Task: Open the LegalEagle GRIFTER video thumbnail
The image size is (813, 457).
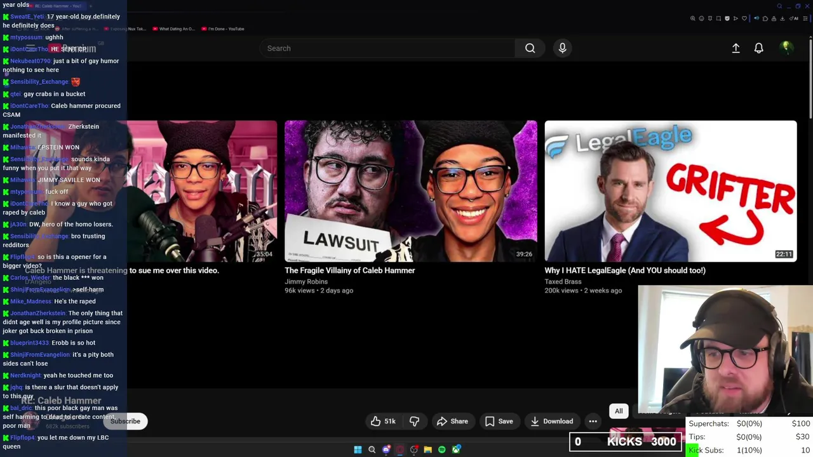Action: pos(670,191)
